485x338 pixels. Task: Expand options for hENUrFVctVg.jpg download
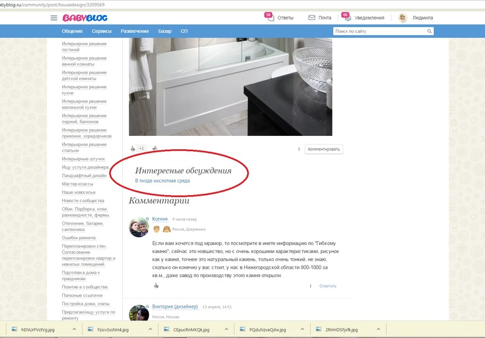tap(74, 329)
